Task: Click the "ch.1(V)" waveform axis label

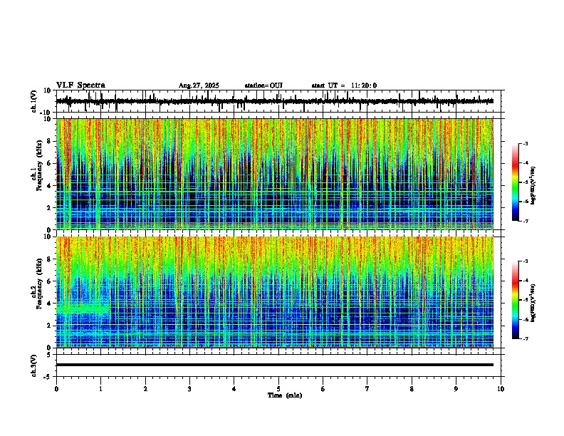Action: [34, 101]
